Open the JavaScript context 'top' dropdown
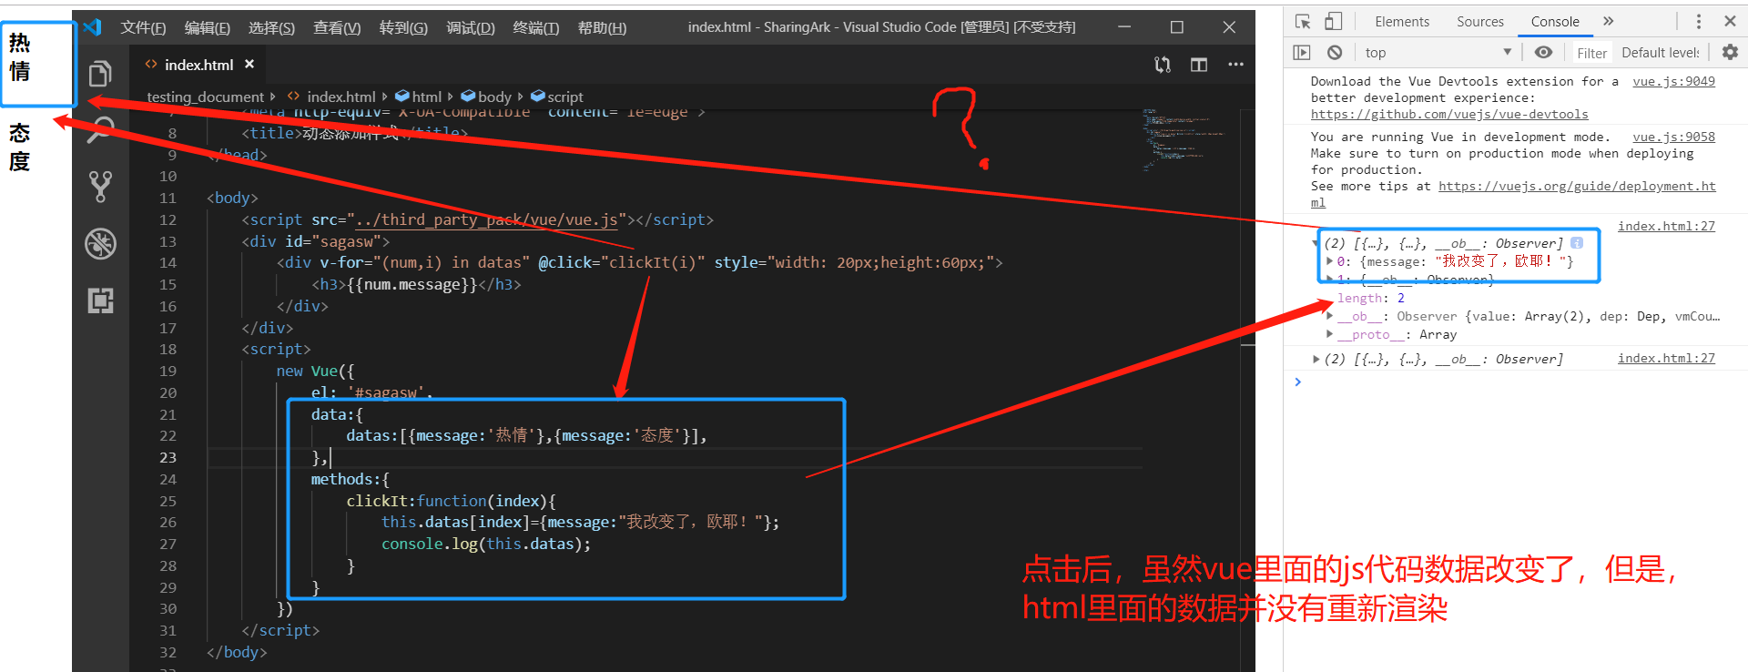The height and width of the screenshot is (672, 1748). 1438,53
